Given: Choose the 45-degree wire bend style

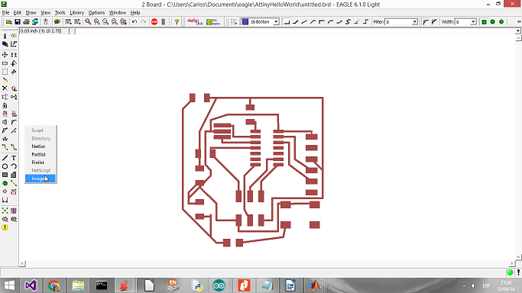Looking at the screenshot, I should click(295, 22).
